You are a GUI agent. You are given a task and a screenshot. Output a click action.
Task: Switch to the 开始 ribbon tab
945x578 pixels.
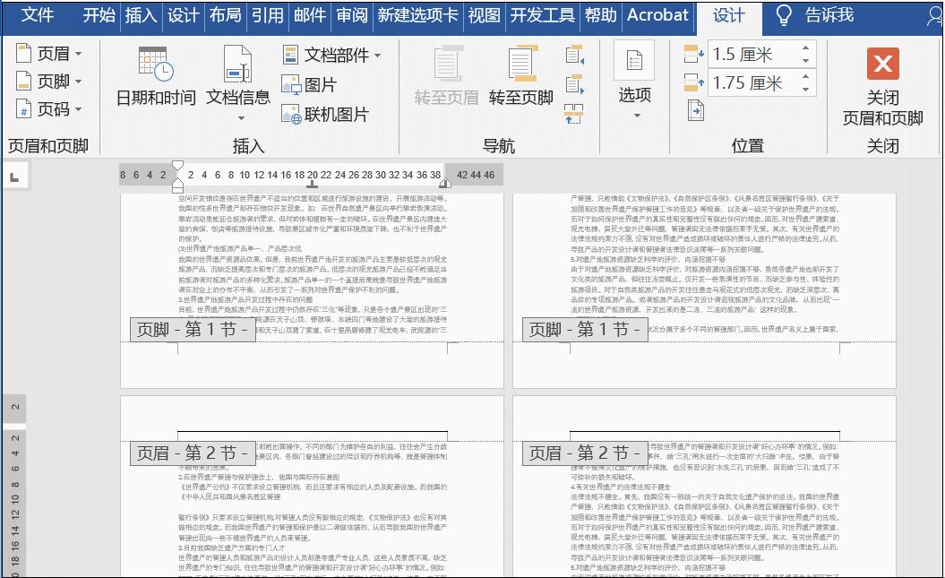tap(99, 15)
